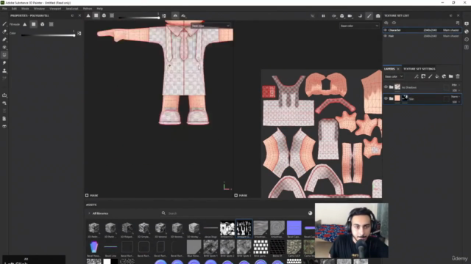
Task: Select the Polygon Fill tool in left toolbar
Action: [x=4, y=55]
